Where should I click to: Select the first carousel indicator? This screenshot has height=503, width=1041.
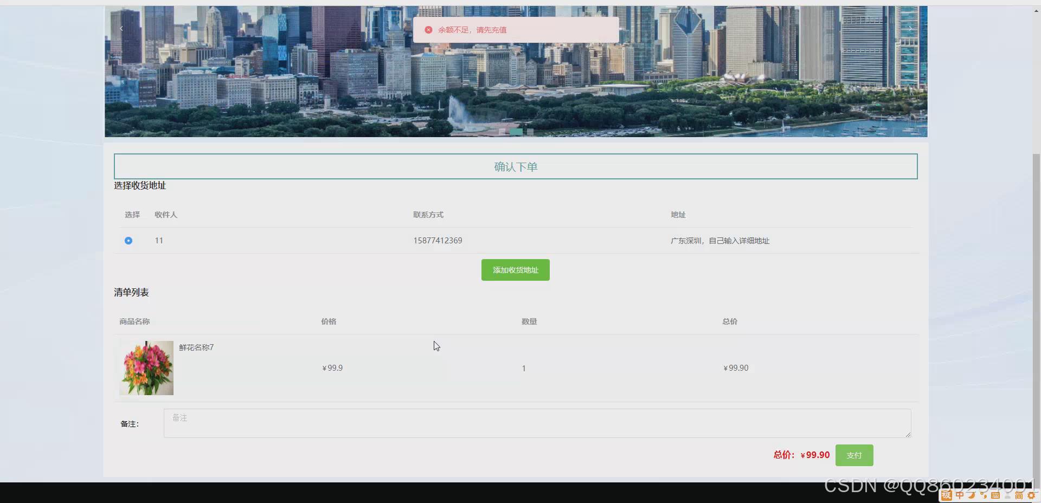click(503, 132)
